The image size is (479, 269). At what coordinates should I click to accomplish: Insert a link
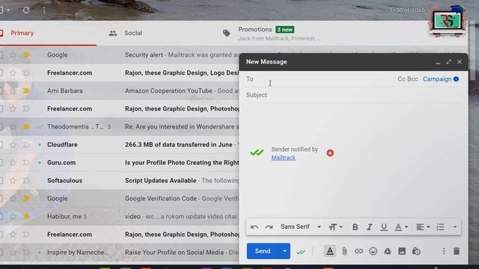click(359, 251)
